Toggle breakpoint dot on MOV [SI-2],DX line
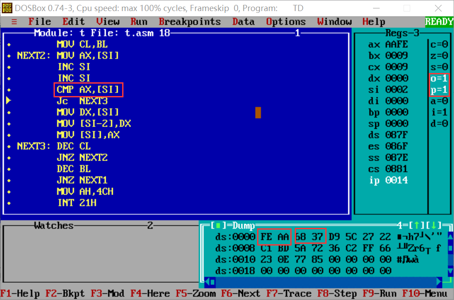This screenshot has width=454, height=300. coord(9,123)
